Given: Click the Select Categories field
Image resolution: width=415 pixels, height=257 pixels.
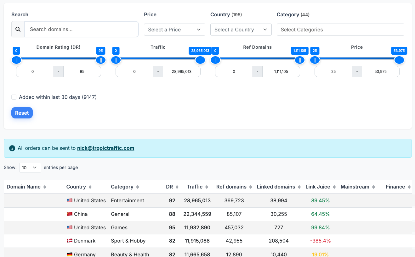Looking at the screenshot, I should 340,30.
